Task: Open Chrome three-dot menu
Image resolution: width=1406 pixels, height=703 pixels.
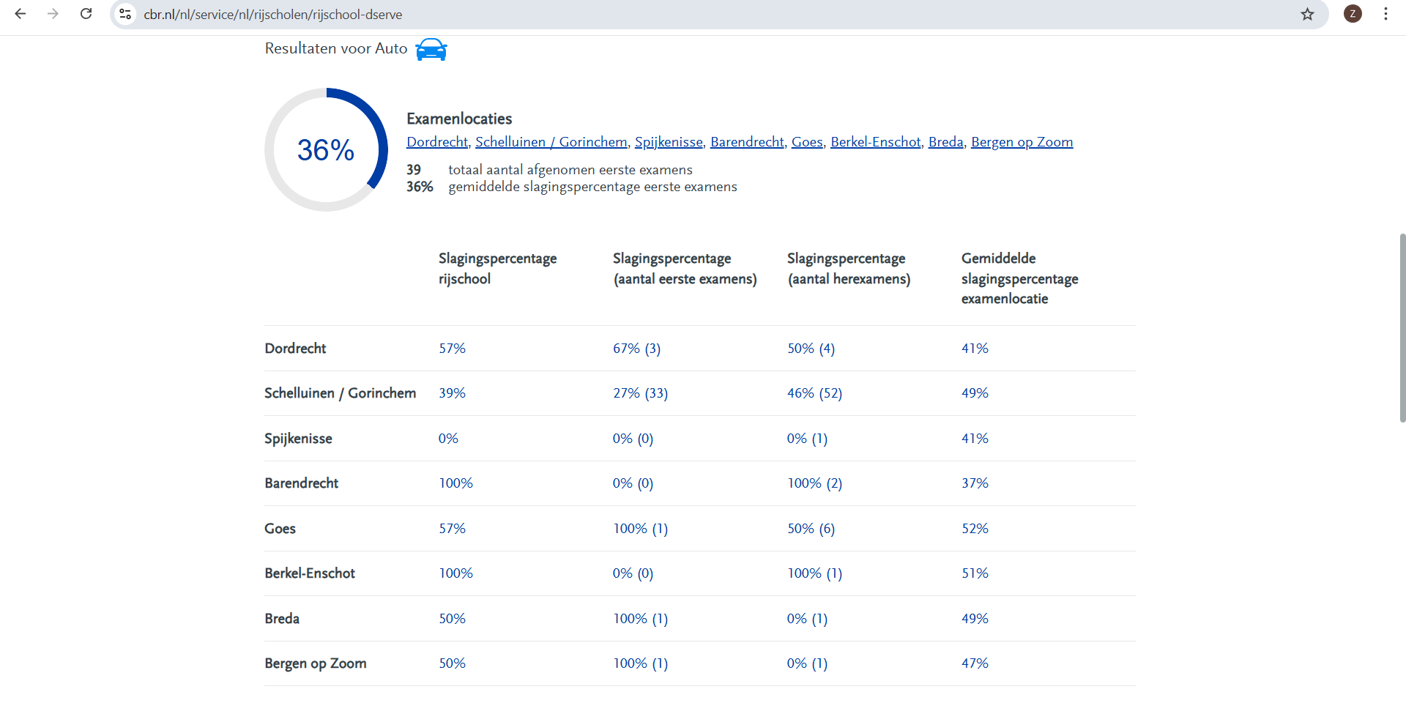Action: click(x=1385, y=14)
